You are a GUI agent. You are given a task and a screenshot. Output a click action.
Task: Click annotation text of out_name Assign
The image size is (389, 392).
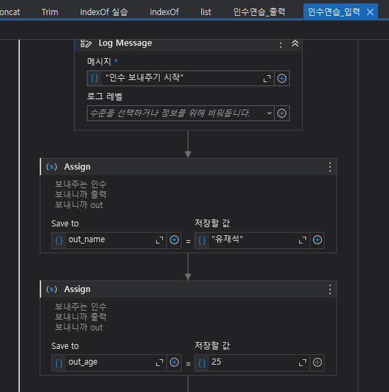(81, 194)
